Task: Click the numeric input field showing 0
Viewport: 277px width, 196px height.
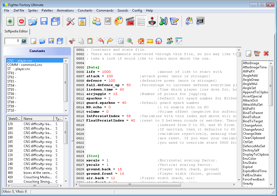Action: 12,41
